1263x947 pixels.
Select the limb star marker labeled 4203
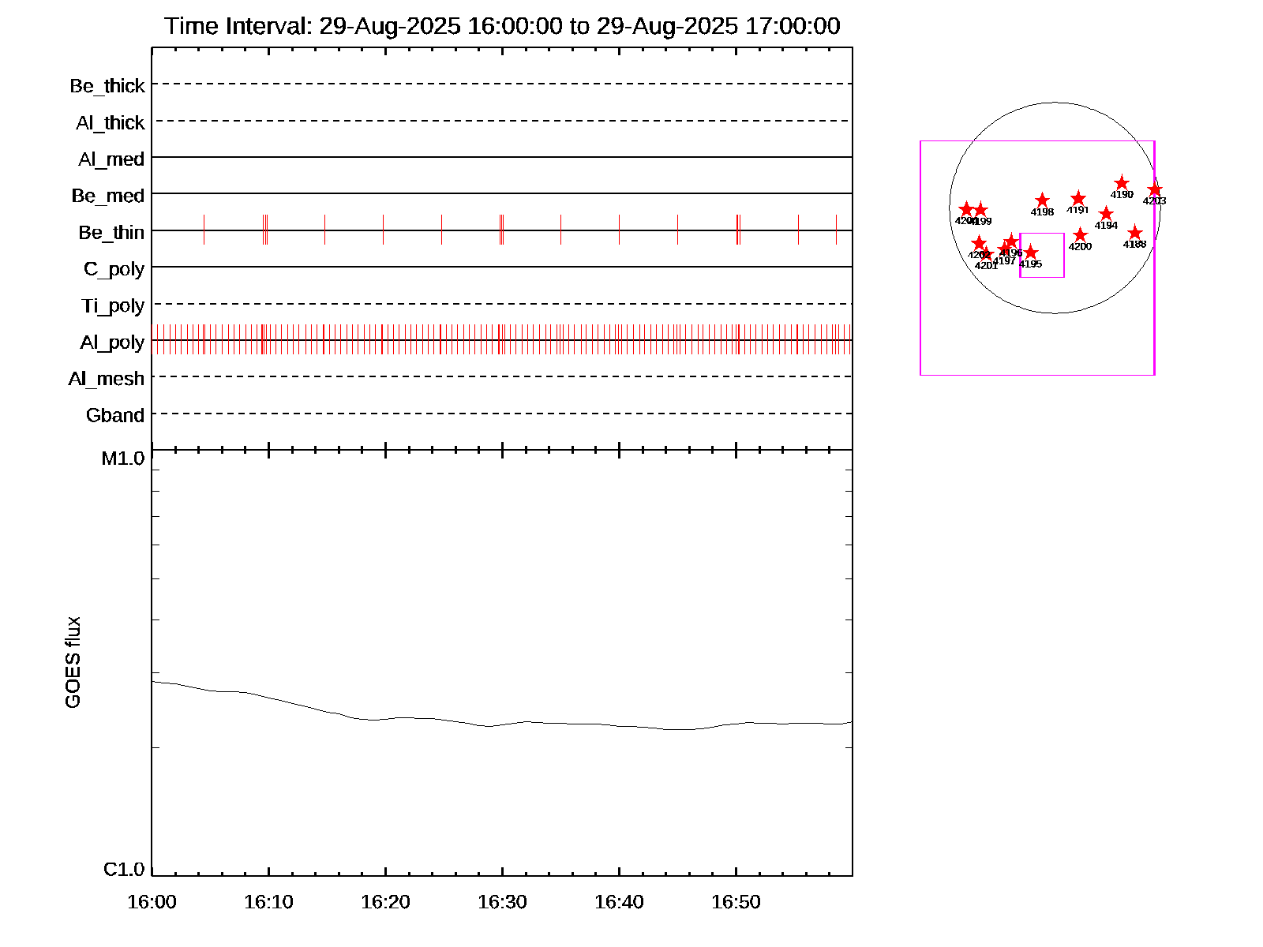coord(1154,189)
